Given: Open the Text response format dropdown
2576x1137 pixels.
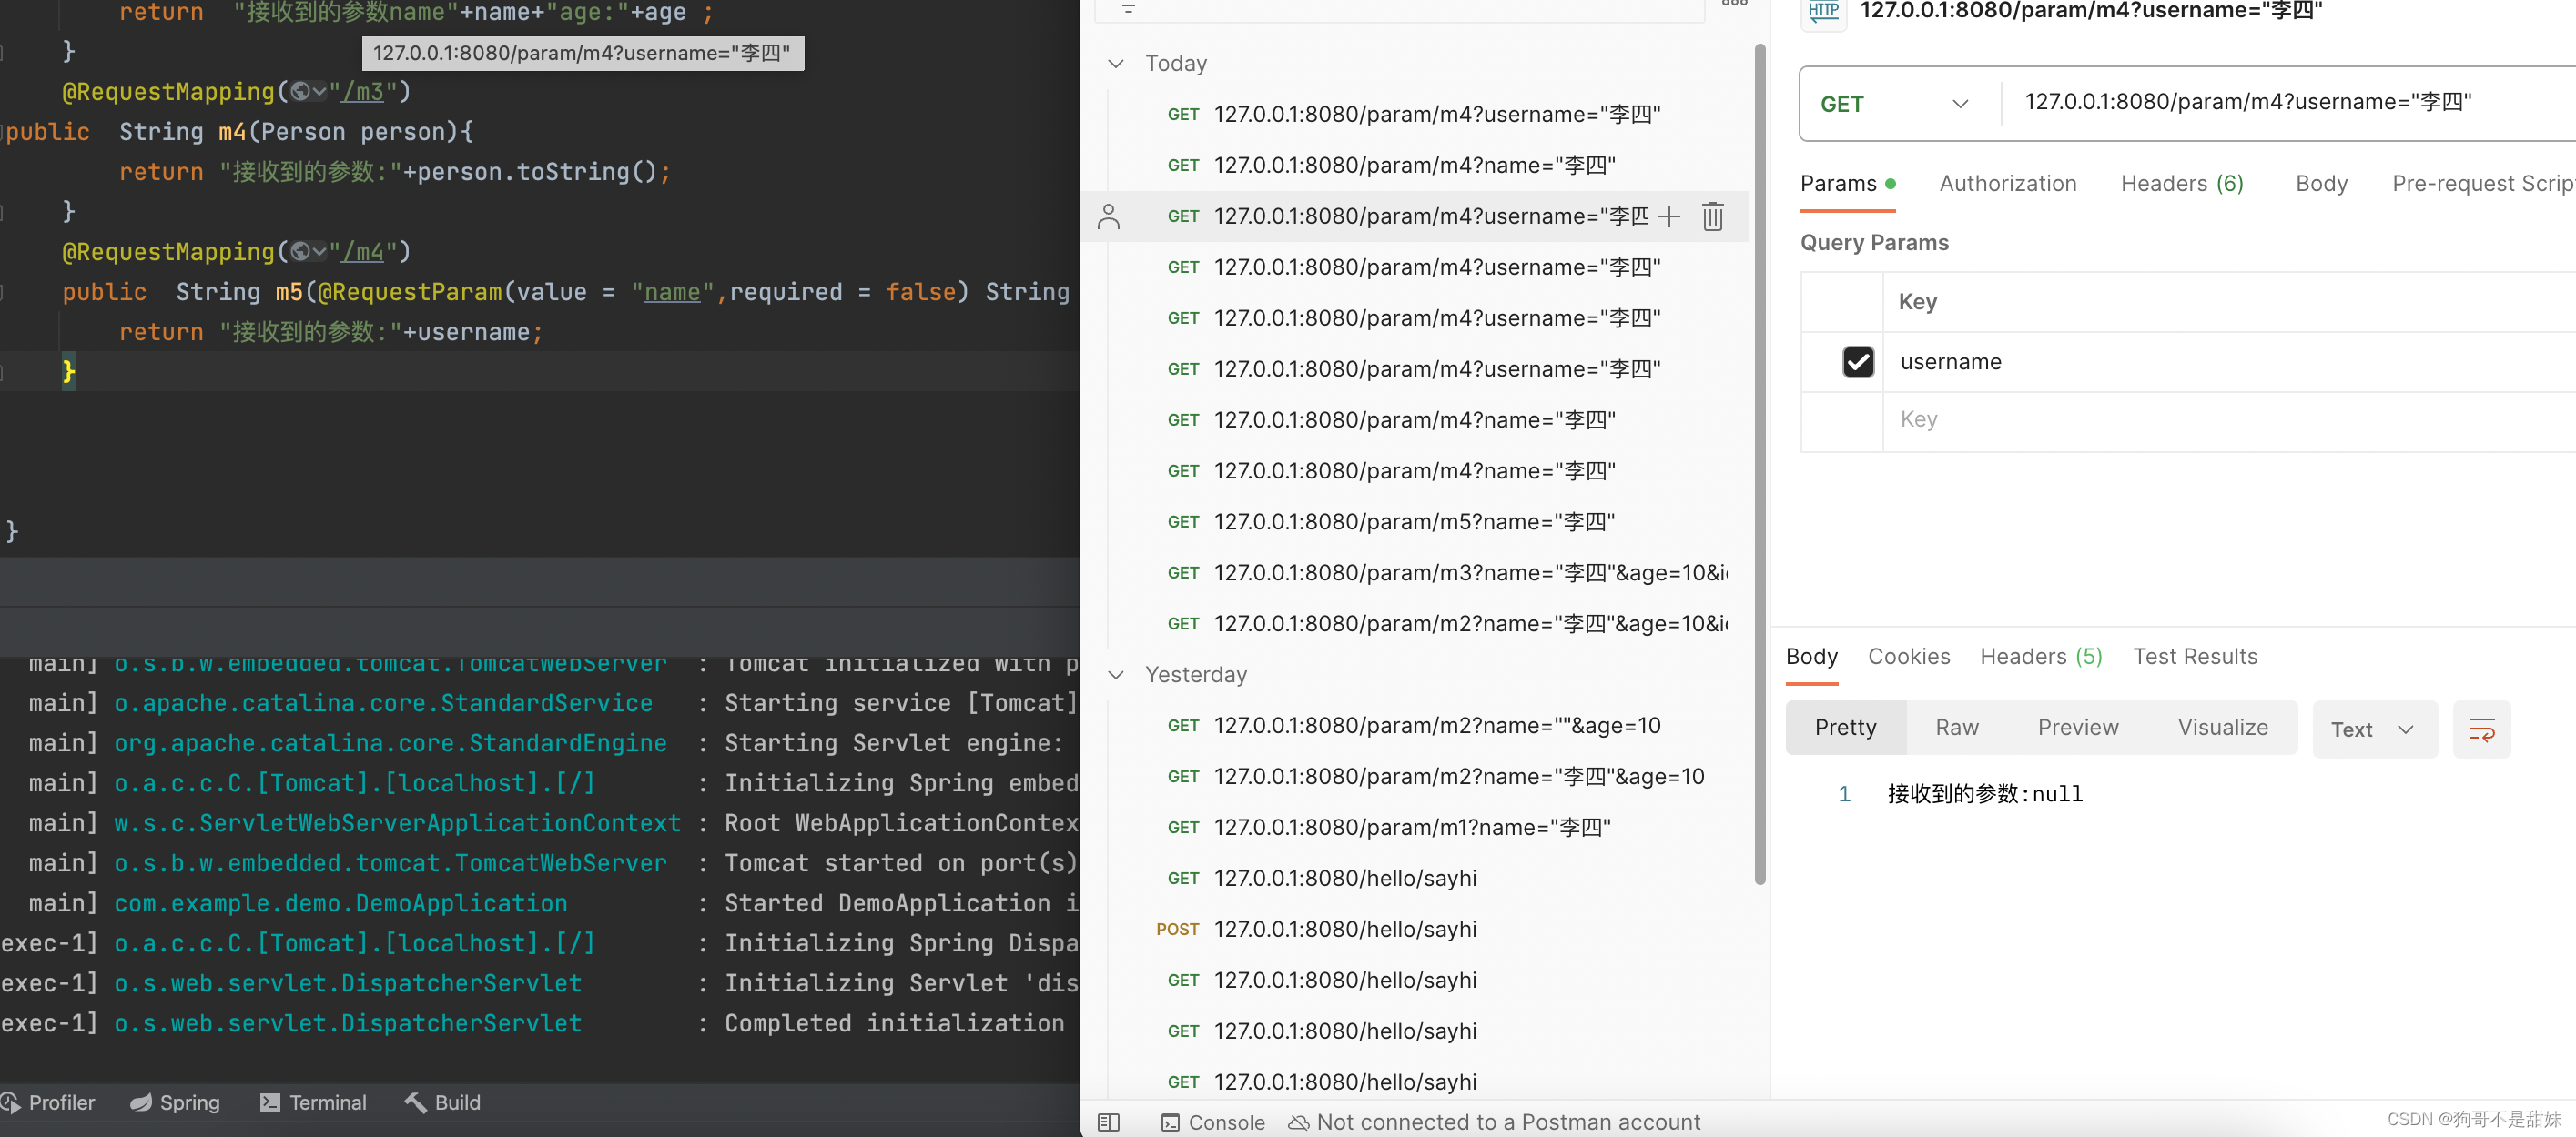Looking at the screenshot, I should pyautogui.click(x=2374, y=729).
